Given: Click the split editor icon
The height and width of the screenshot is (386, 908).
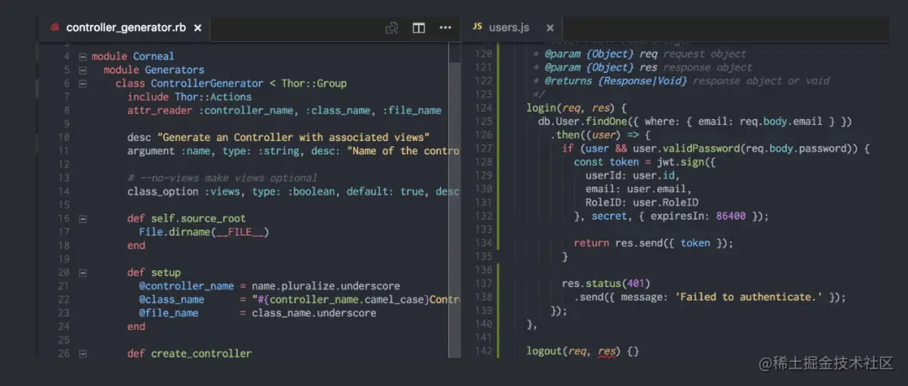Looking at the screenshot, I should (419, 28).
